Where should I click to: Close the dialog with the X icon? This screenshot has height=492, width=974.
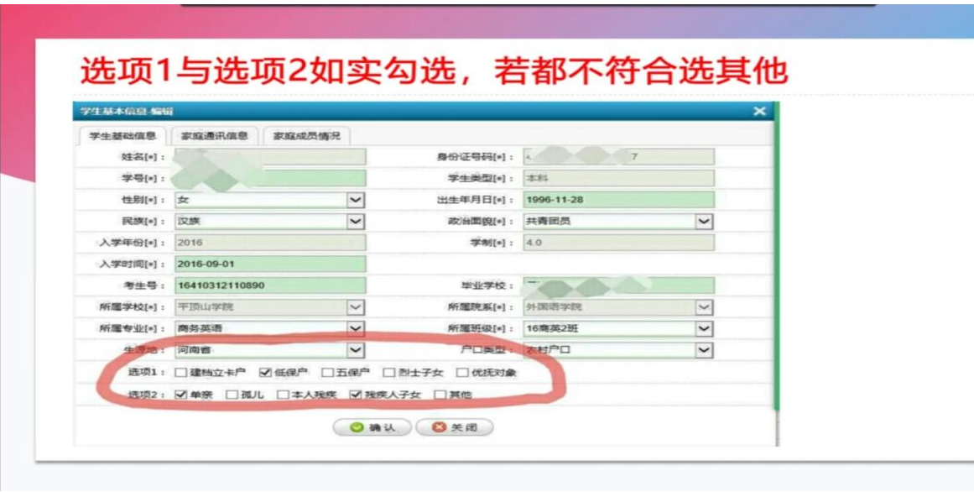[759, 112]
